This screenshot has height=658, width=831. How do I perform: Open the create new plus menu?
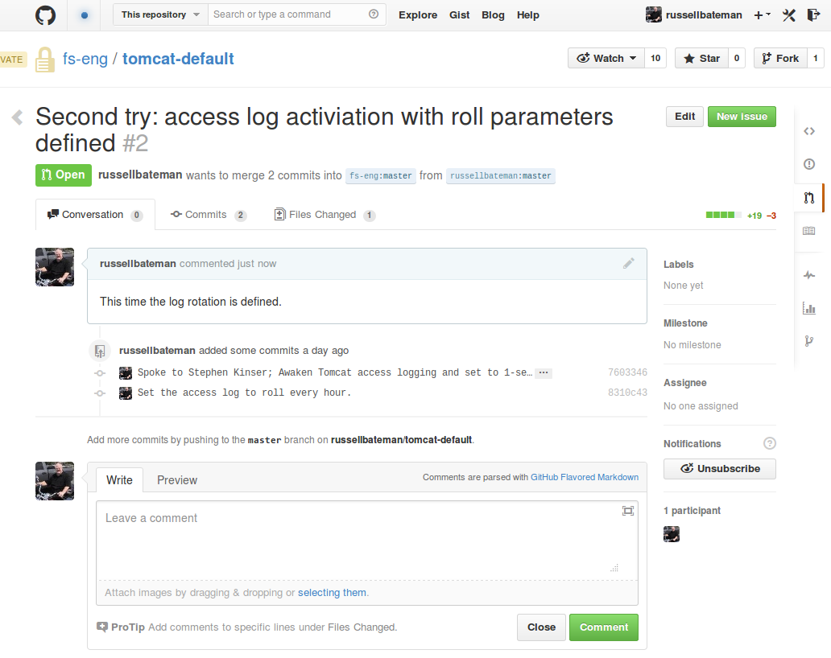coord(762,15)
